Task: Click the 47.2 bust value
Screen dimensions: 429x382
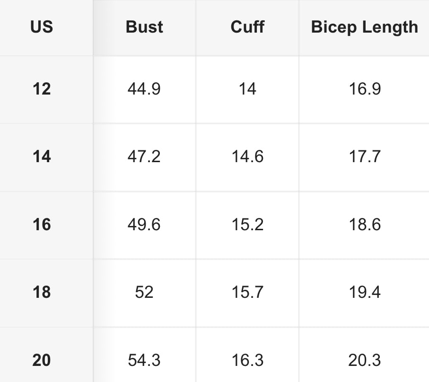Action: point(144,156)
